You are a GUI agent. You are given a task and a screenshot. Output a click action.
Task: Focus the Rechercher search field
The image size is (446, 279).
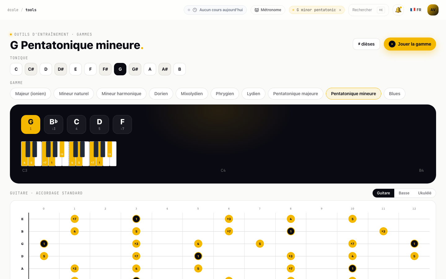[x=369, y=10]
